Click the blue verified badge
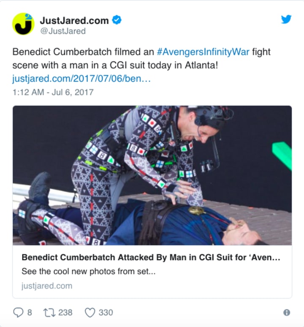Screen dimensions: 304x327 [x=117, y=20]
